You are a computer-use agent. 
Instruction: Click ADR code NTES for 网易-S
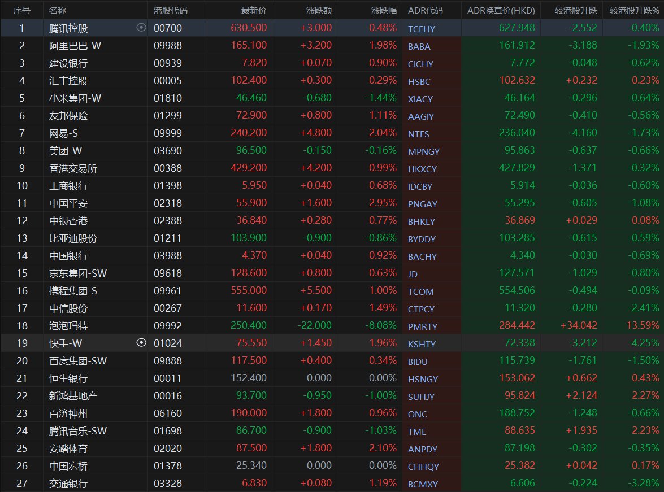pos(419,134)
